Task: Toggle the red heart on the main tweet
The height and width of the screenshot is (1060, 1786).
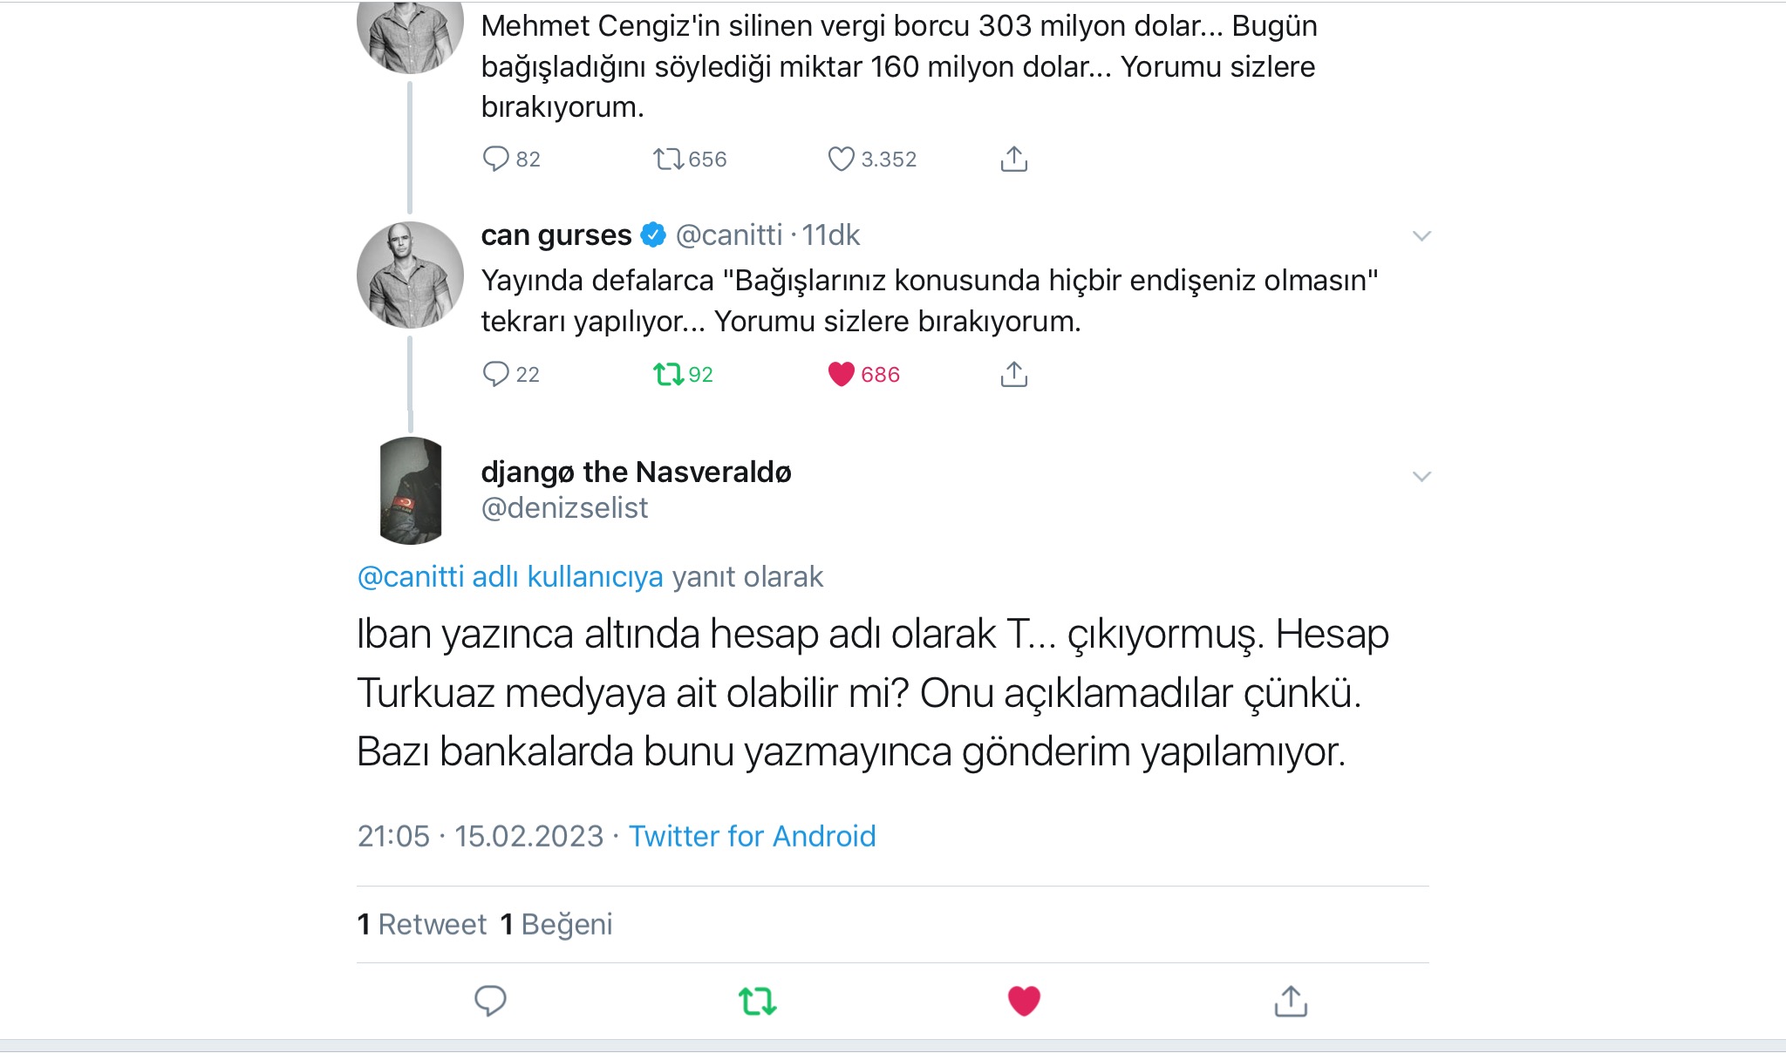Action: (1024, 1001)
